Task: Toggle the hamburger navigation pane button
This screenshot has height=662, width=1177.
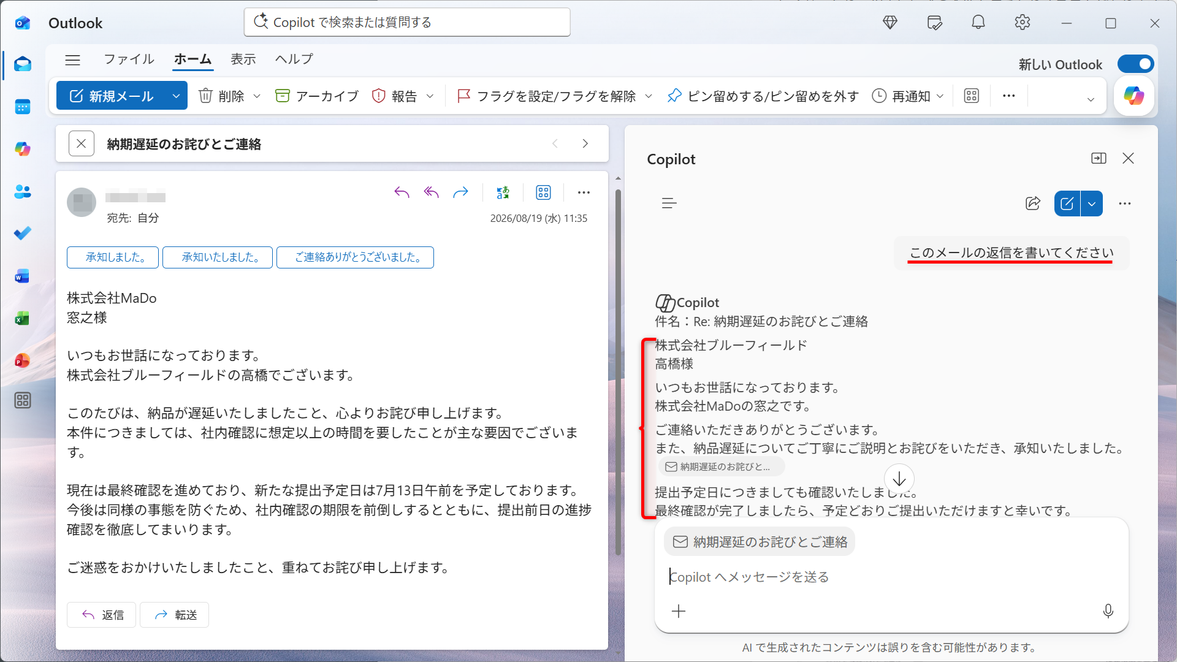Action: (x=73, y=59)
